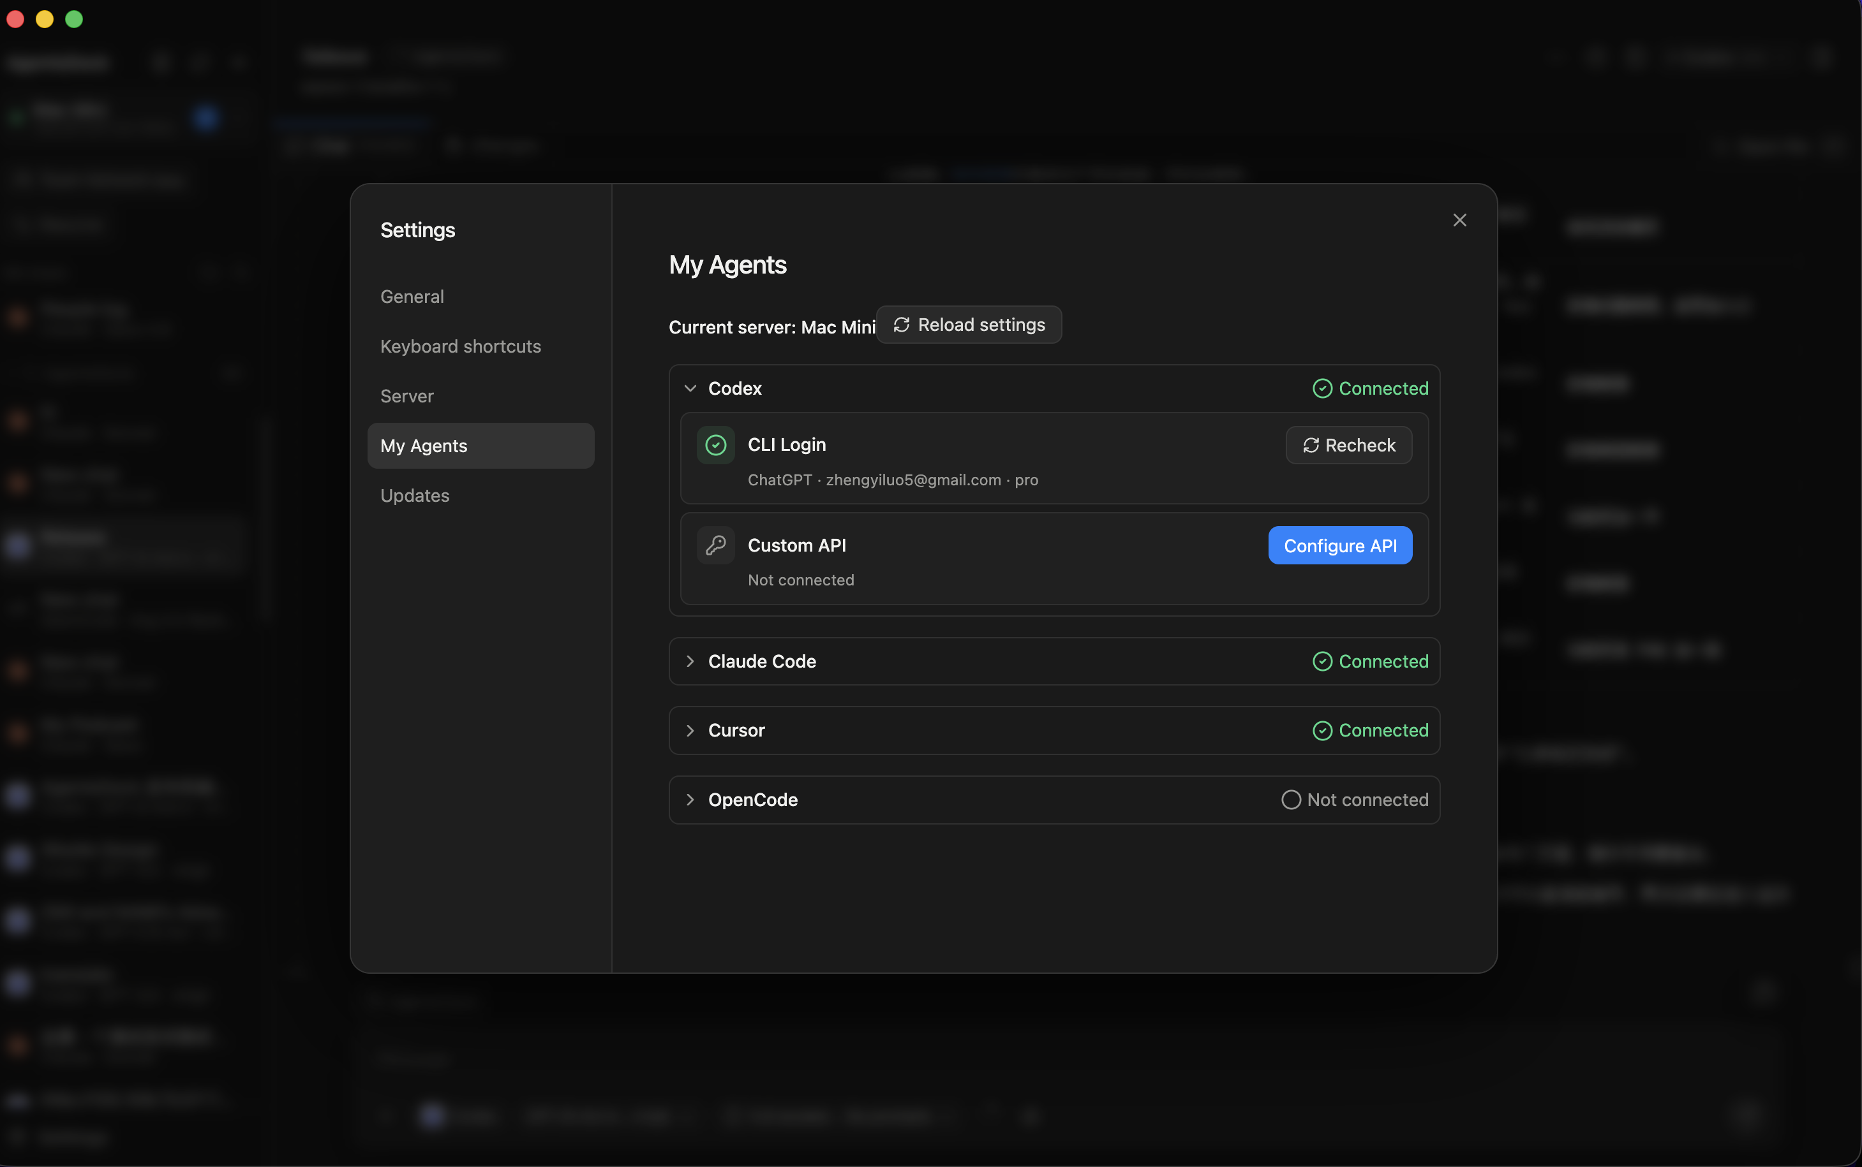The height and width of the screenshot is (1167, 1862).
Task: Click OpenCode Not connected status circle
Action: (1290, 800)
